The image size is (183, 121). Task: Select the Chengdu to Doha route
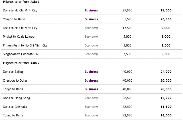(15, 80)
